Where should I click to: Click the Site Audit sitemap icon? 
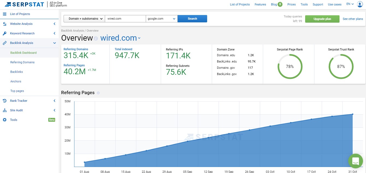tap(5, 110)
